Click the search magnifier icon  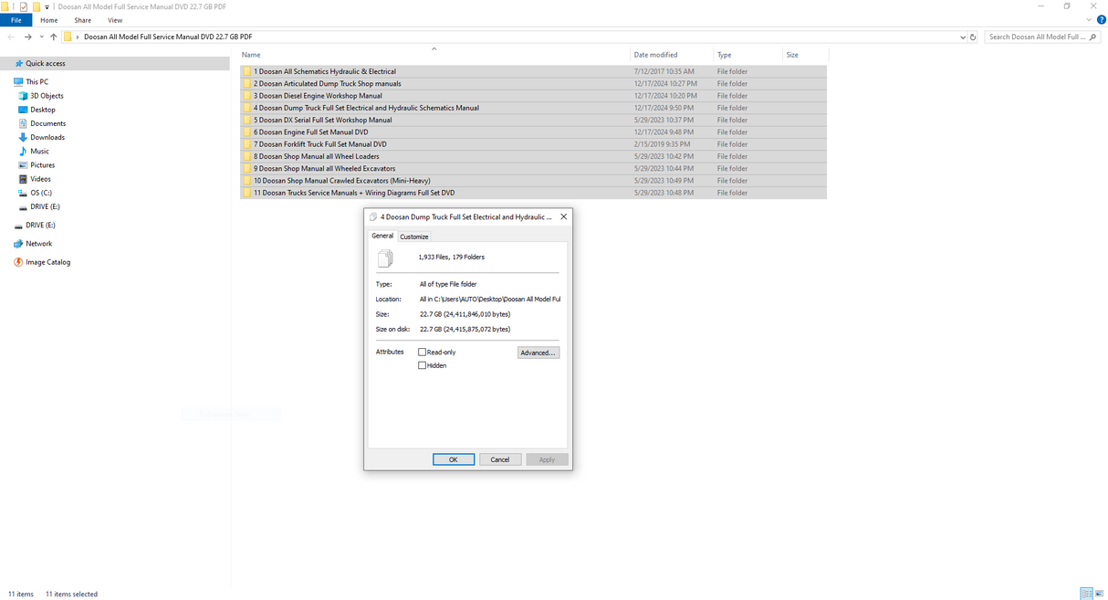1092,37
